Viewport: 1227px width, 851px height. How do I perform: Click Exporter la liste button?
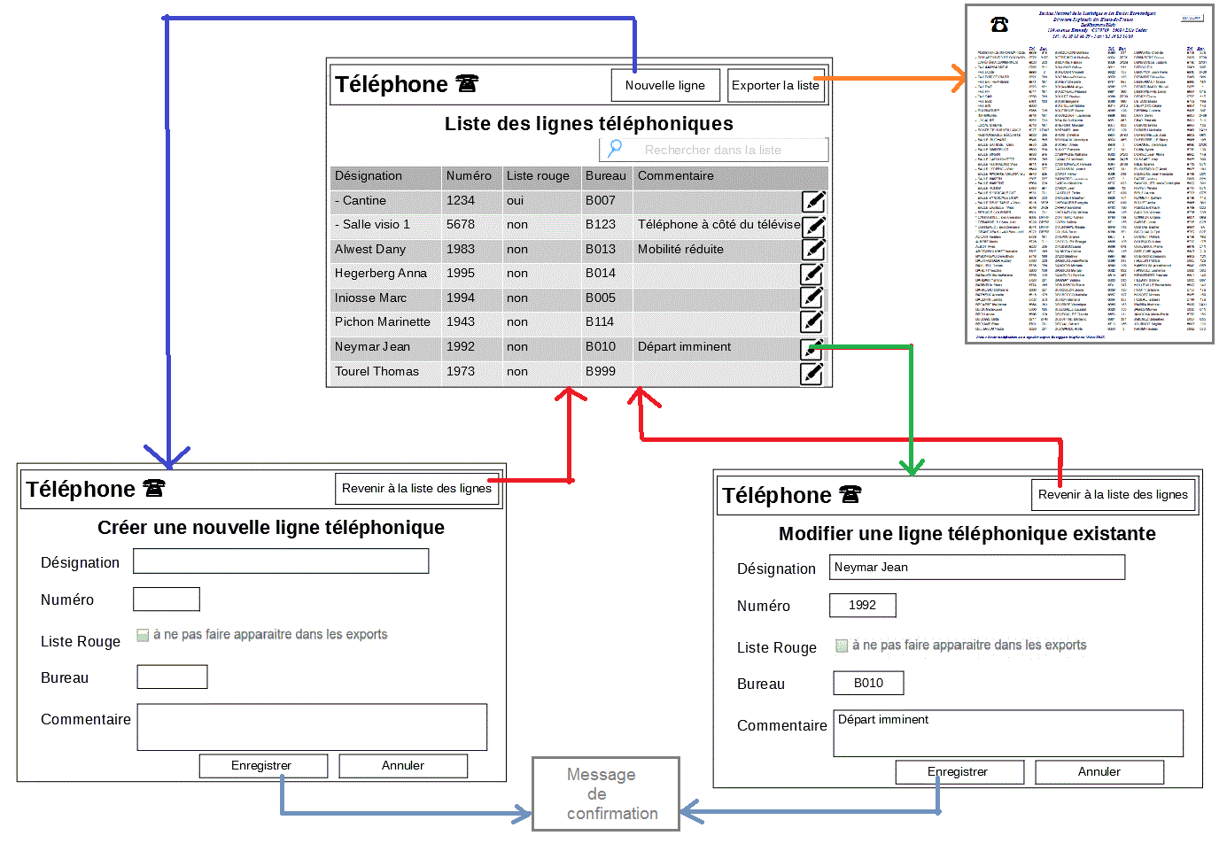pyautogui.click(x=775, y=85)
